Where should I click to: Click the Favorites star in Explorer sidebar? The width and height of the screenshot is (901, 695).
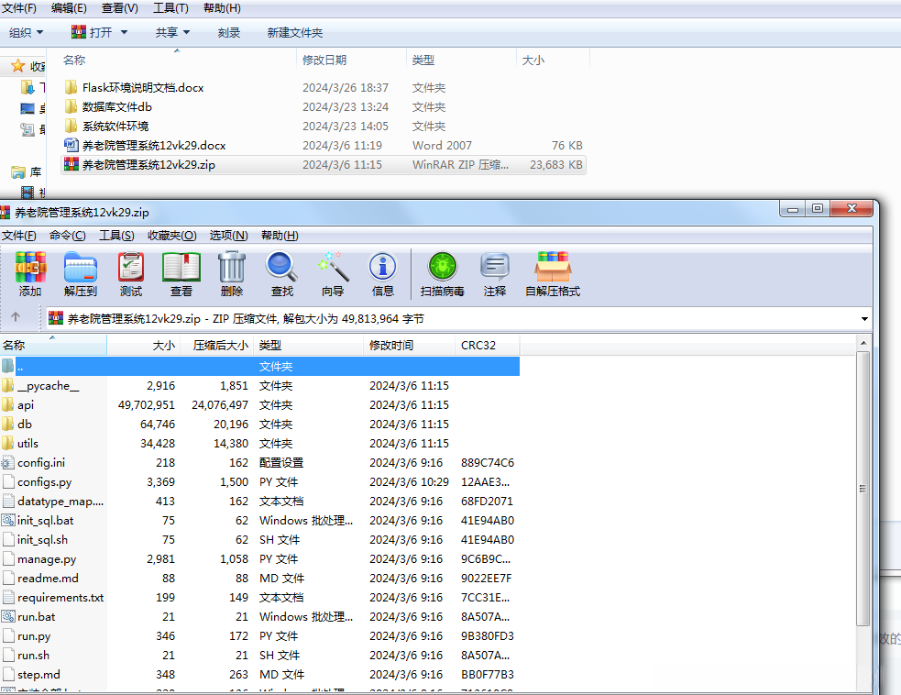tap(17, 66)
